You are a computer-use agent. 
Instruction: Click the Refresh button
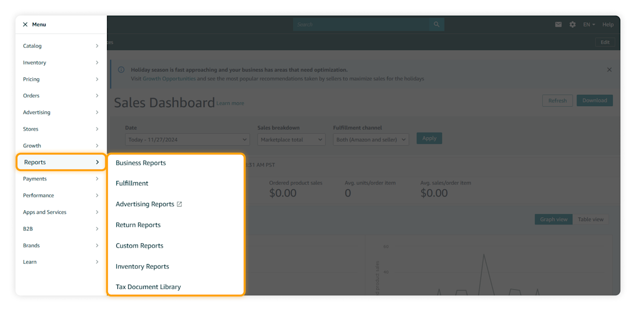pyautogui.click(x=557, y=100)
